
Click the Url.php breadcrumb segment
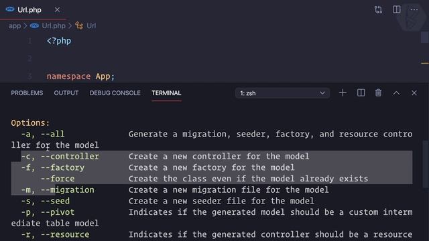point(54,25)
